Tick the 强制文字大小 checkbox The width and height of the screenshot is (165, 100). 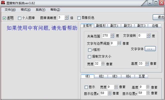(x=89, y=57)
